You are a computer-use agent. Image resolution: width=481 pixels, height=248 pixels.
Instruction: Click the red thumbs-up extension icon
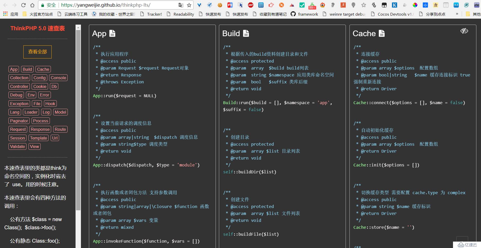coord(271,5)
